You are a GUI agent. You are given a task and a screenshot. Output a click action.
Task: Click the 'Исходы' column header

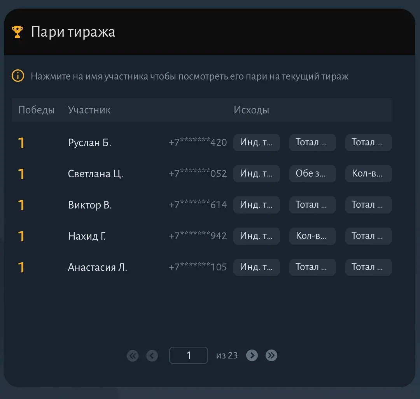pyautogui.click(x=251, y=110)
